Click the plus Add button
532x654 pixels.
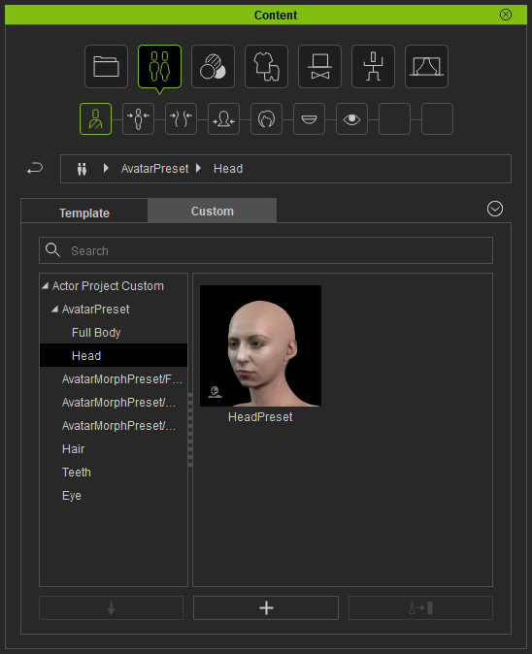pyautogui.click(x=266, y=607)
